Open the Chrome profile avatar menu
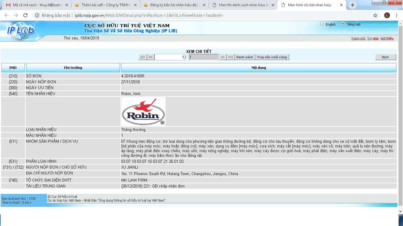Viewport: 403px width, 226px height. [387, 15]
